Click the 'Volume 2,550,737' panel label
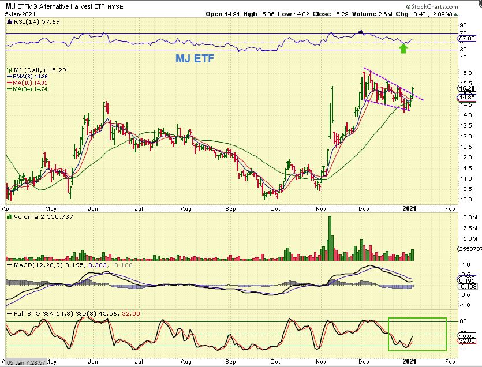Image resolution: width=482 pixels, height=367 pixels. coord(43,217)
